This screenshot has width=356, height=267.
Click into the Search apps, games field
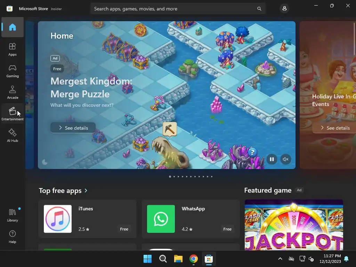pyautogui.click(x=178, y=9)
